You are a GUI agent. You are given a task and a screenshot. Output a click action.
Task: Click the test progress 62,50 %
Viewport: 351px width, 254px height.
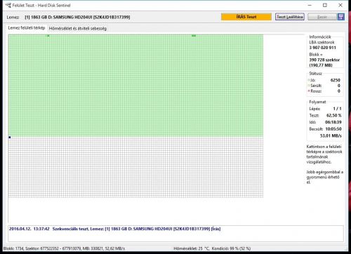point(334,116)
